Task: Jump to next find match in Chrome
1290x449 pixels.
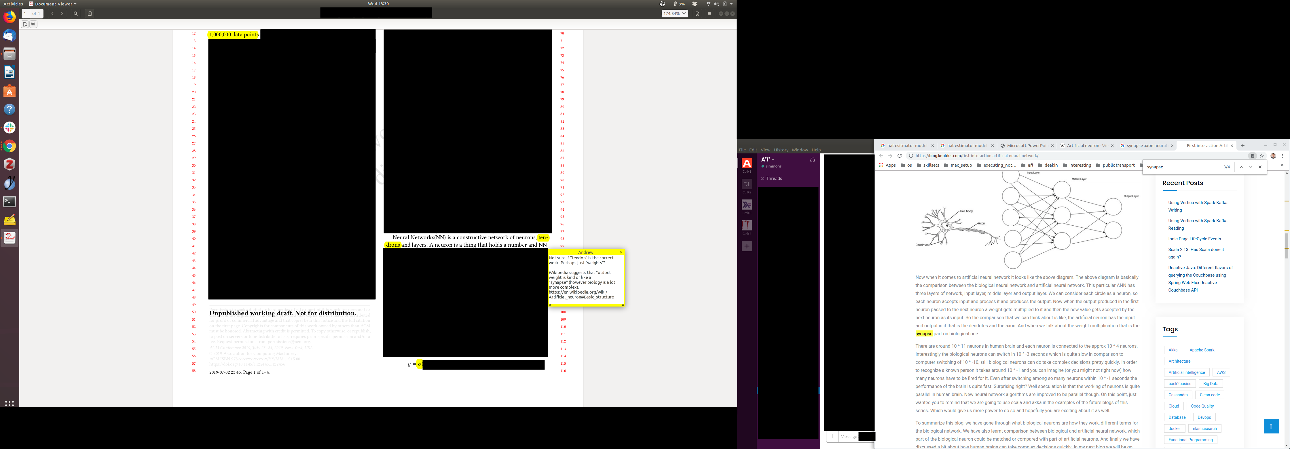Action: (1251, 167)
